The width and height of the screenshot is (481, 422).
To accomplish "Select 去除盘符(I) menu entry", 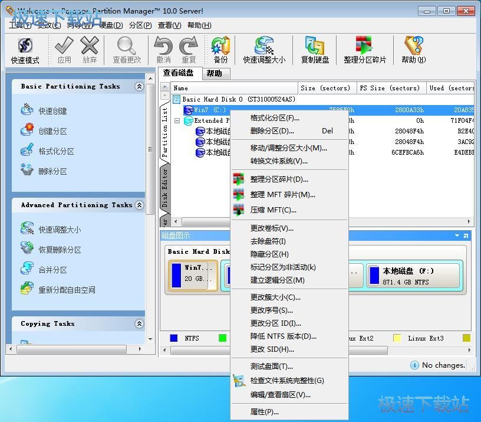I will [x=289, y=241].
